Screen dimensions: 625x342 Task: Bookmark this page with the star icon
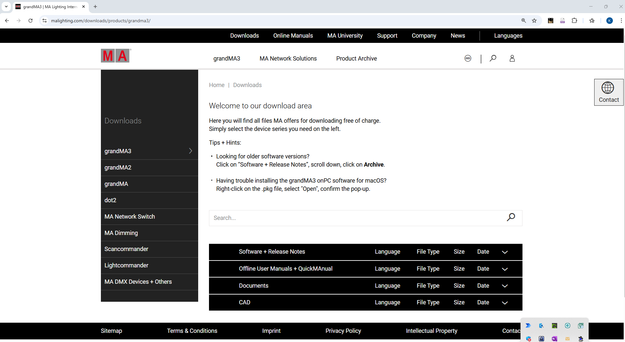(x=534, y=21)
